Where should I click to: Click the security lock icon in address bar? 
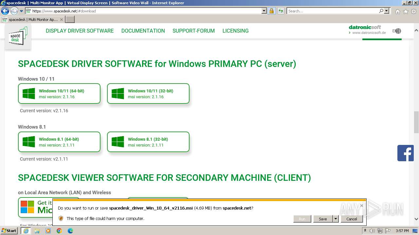click(271, 11)
